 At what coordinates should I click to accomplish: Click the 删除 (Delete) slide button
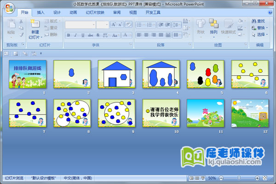pyautogui.click(x=51, y=34)
